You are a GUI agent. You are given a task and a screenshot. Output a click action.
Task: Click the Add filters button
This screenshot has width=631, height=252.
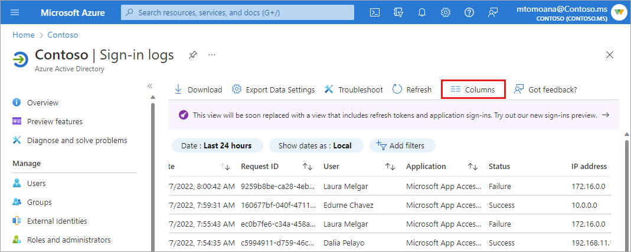402,145
